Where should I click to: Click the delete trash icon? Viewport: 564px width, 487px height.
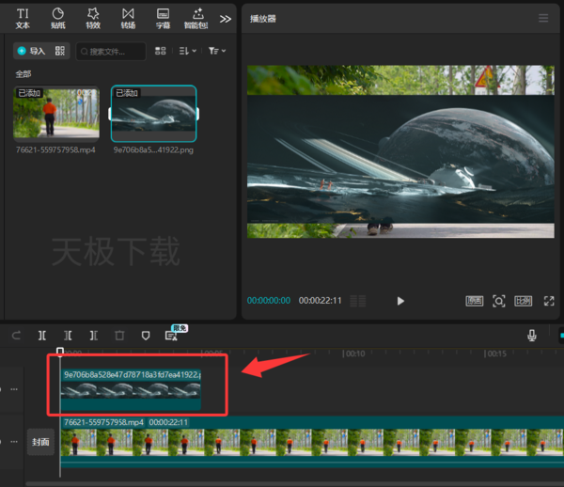[119, 336]
